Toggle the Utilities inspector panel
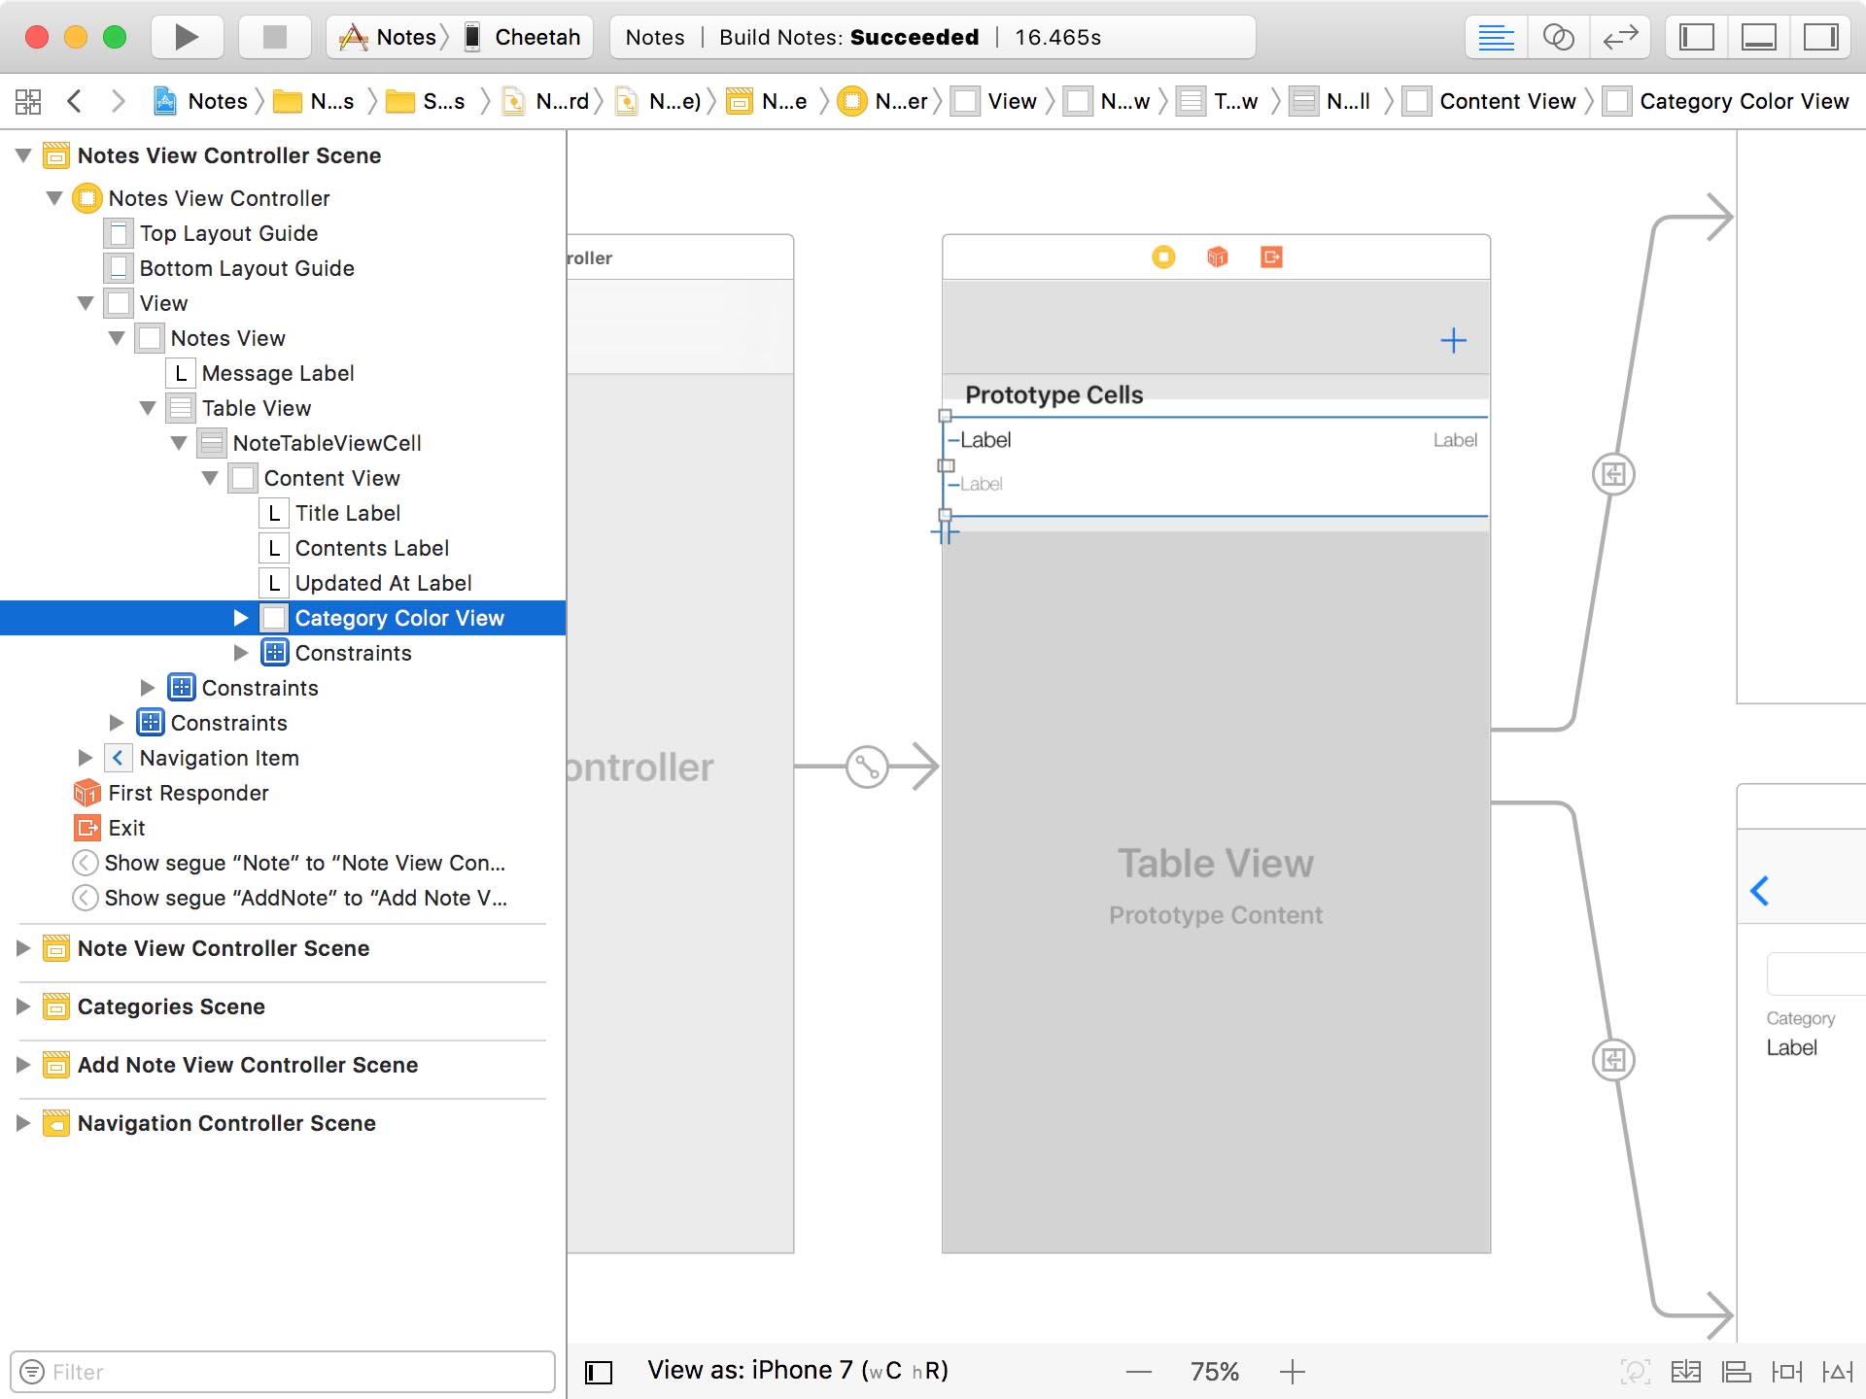This screenshot has height=1399, width=1866. point(1820,37)
